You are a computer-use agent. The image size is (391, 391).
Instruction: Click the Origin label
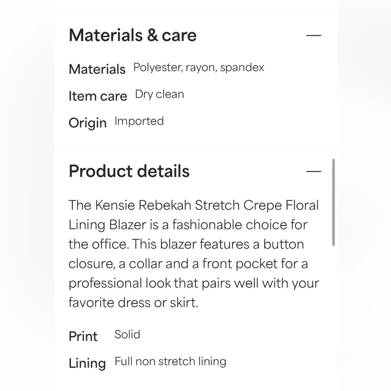pos(88,123)
